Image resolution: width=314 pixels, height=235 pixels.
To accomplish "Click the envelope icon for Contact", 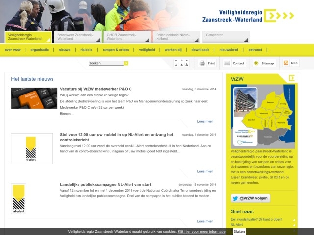I will click(x=227, y=63).
